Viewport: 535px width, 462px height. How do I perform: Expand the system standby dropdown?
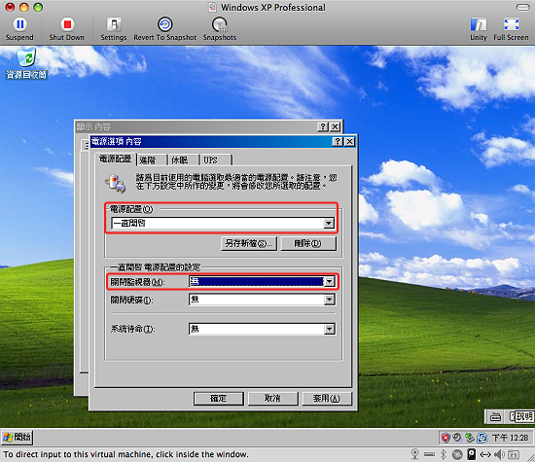point(329,329)
